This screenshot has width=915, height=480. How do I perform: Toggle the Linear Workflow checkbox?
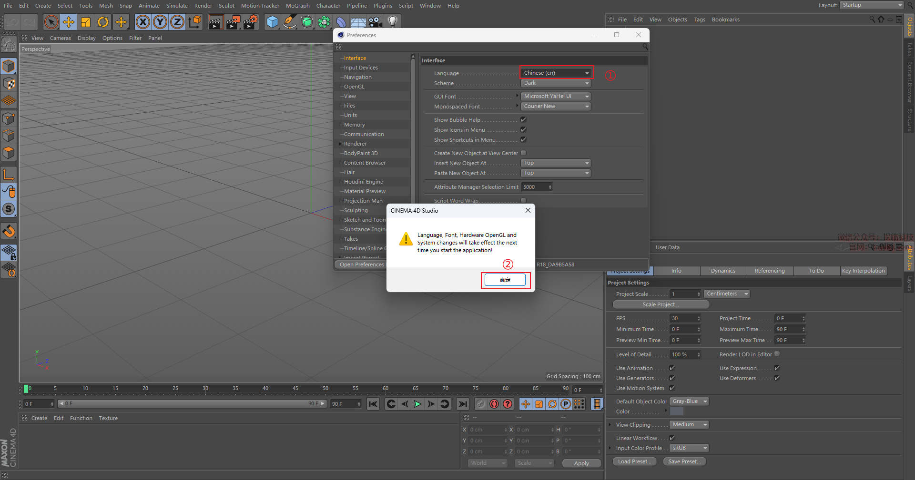click(x=672, y=438)
